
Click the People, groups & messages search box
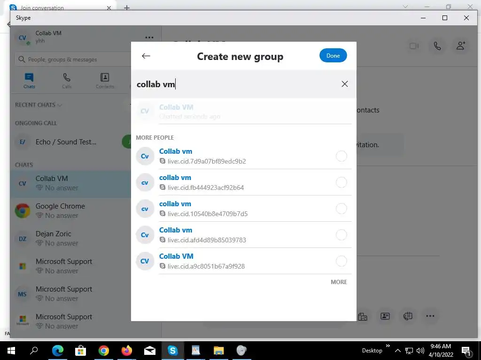74,60
